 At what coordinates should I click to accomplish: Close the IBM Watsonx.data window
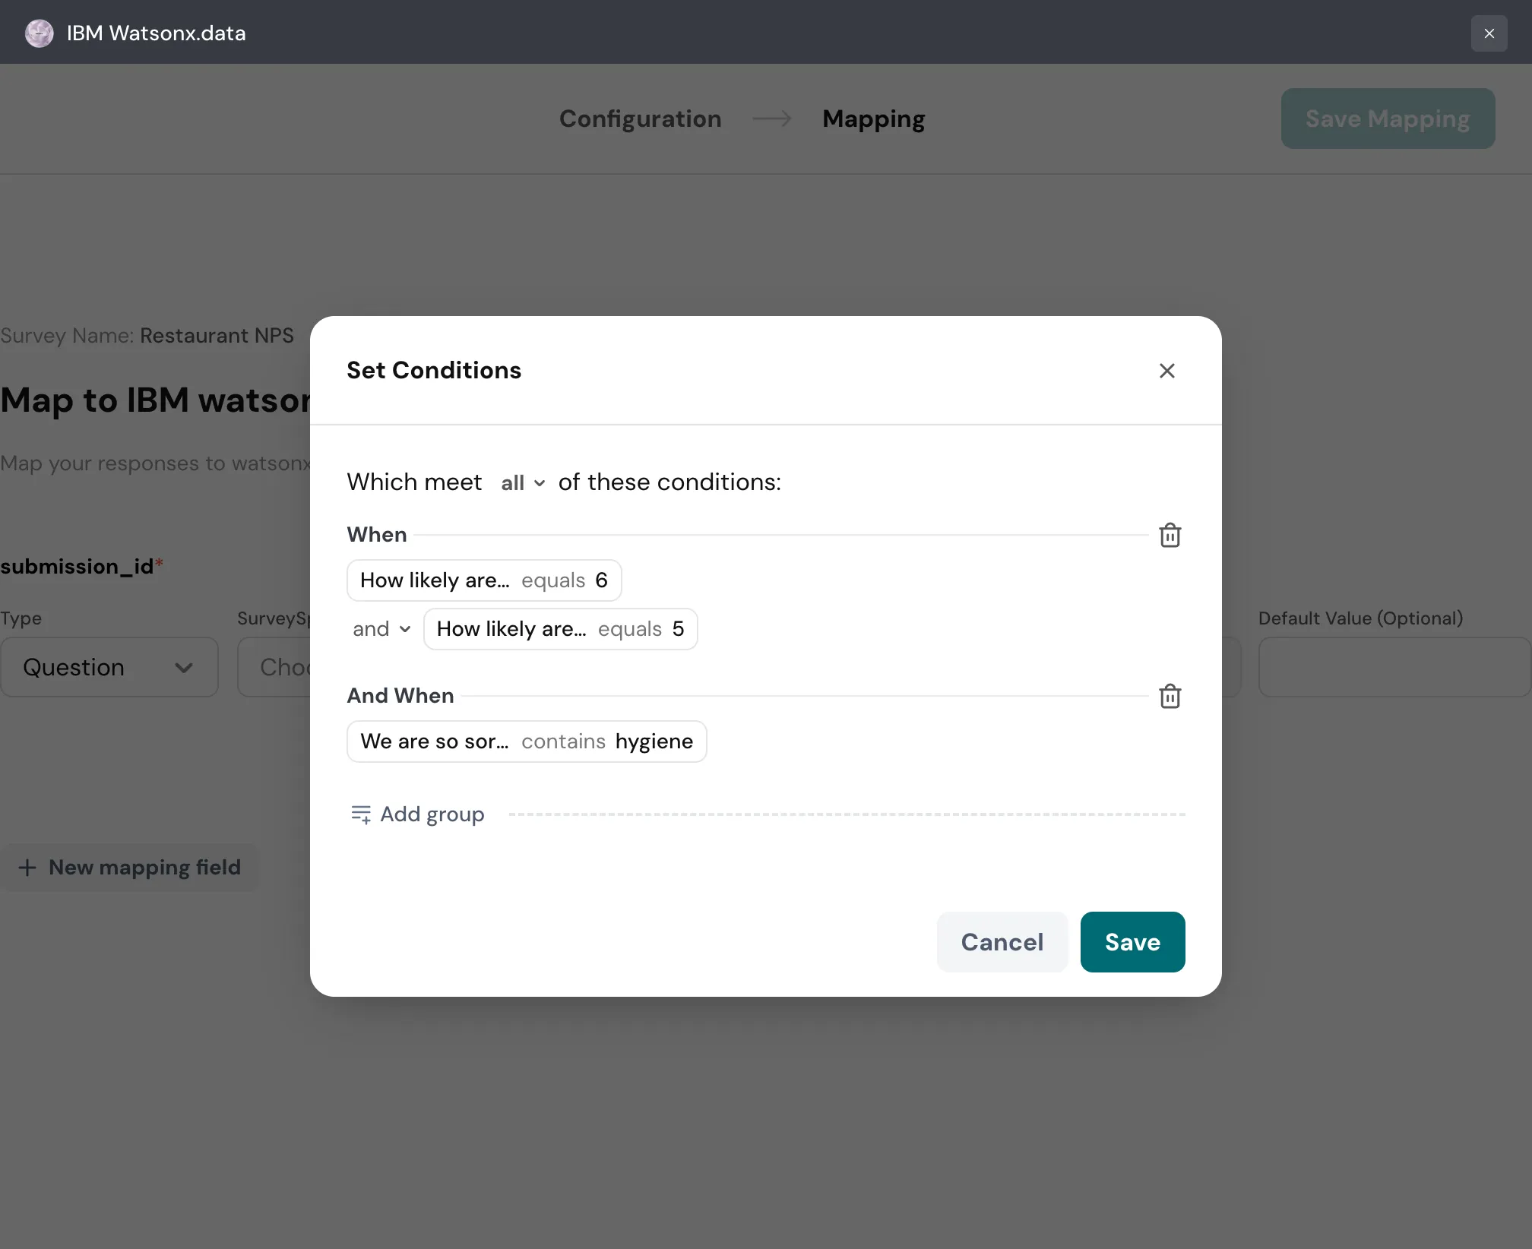click(x=1489, y=33)
